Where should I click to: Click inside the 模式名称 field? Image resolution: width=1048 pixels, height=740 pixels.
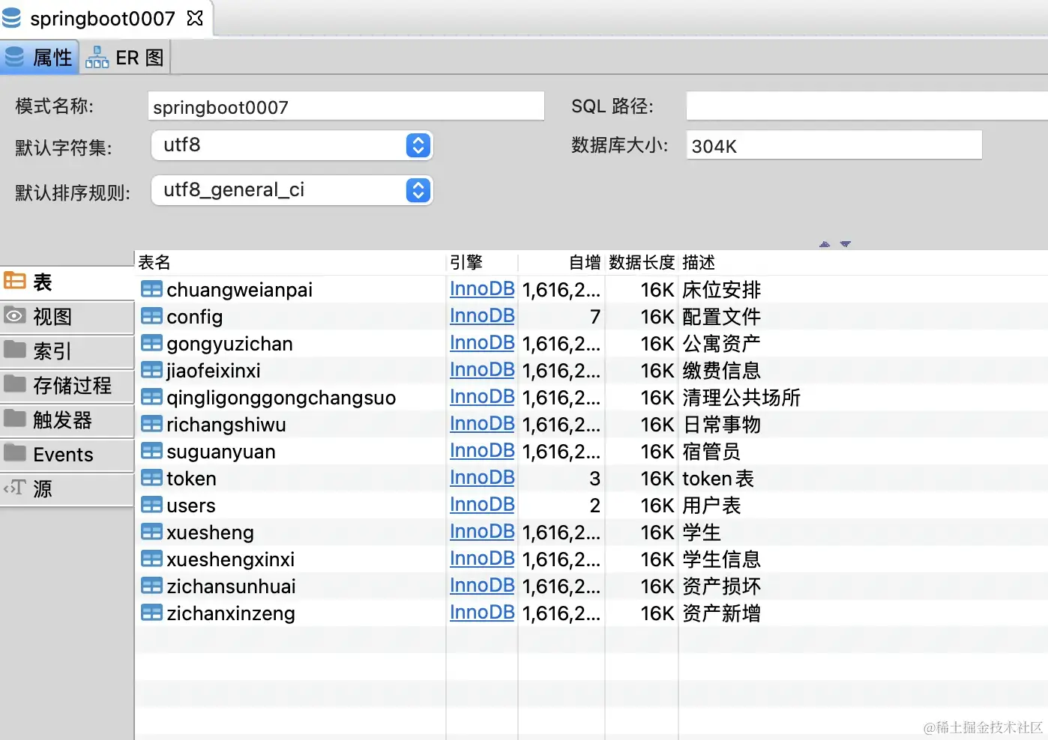point(345,106)
